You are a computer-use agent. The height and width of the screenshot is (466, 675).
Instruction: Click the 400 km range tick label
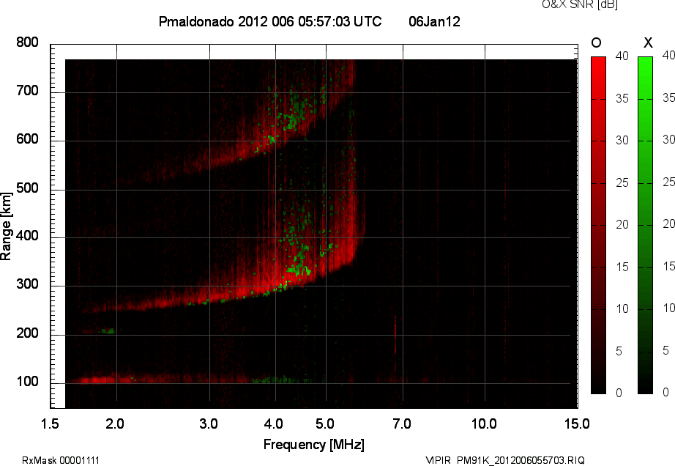(x=27, y=236)
